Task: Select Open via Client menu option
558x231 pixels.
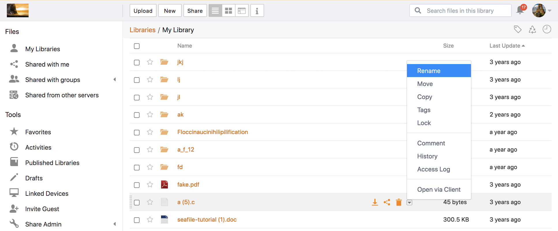Action: coord(439,189)
